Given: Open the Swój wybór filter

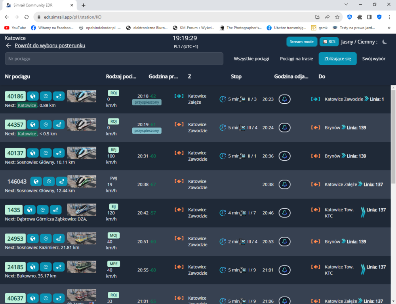Looking at the screenshot, I should (x=373, y=59).
